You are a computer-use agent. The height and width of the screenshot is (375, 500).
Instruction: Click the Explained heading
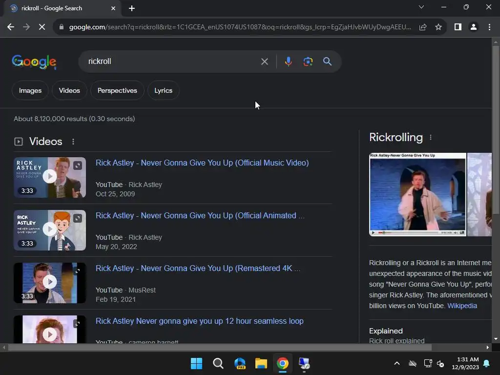click(x=386, y=331)
